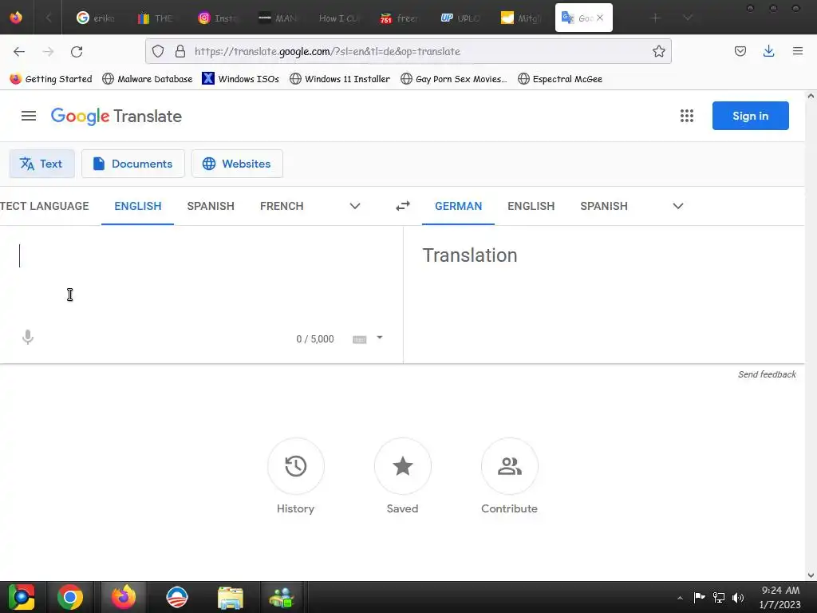Switch to Documents translation
817x613 pixels.
133,164
